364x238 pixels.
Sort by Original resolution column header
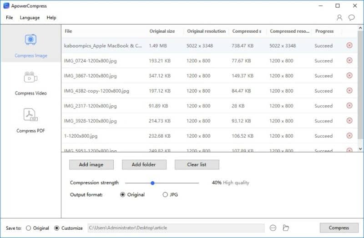(x=207, y=31)
